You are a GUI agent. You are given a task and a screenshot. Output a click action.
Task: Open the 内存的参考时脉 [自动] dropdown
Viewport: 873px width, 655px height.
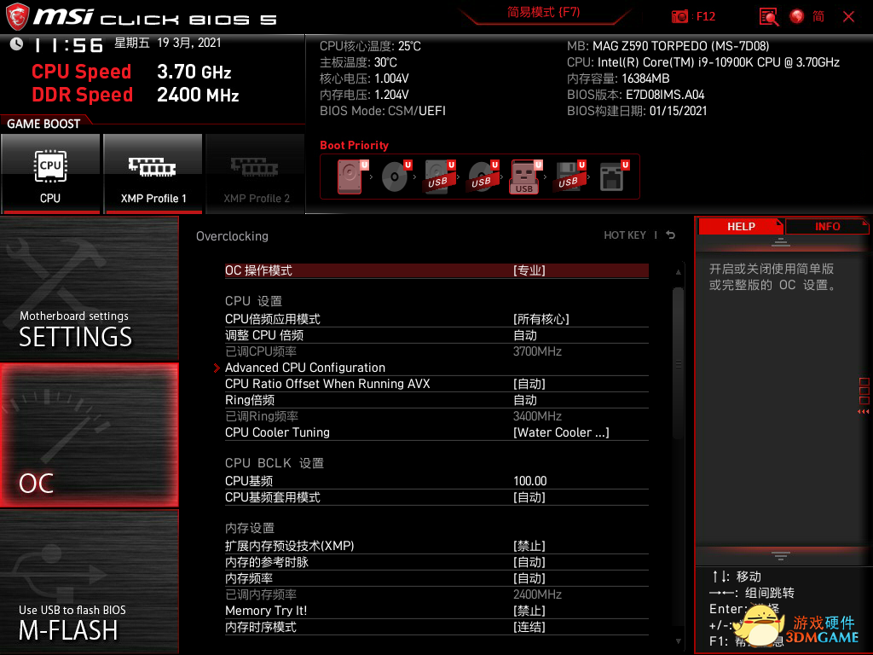[x=436, y=562]
